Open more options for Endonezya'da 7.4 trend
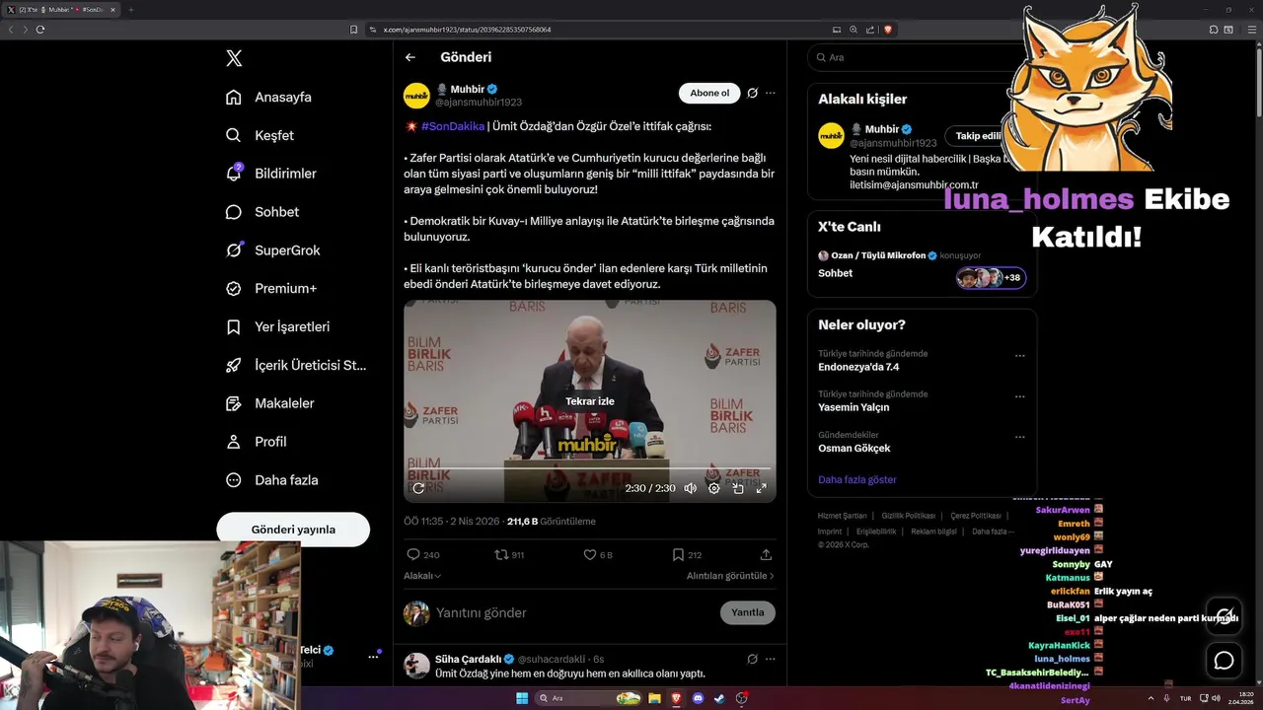1263x710 pixels. point(1020,356)
